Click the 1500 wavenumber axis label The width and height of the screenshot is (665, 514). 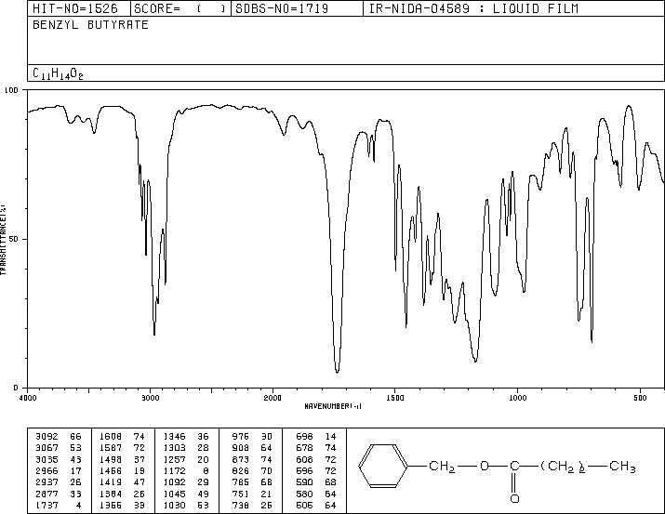click(395, 398)
